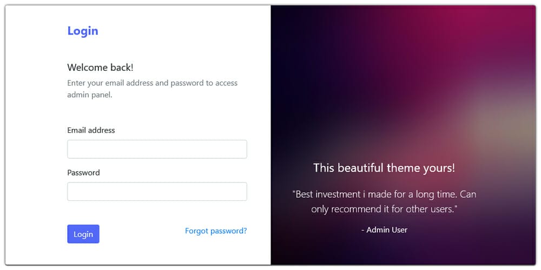Click the 'only recommend it for other users' line

[384, 209]
